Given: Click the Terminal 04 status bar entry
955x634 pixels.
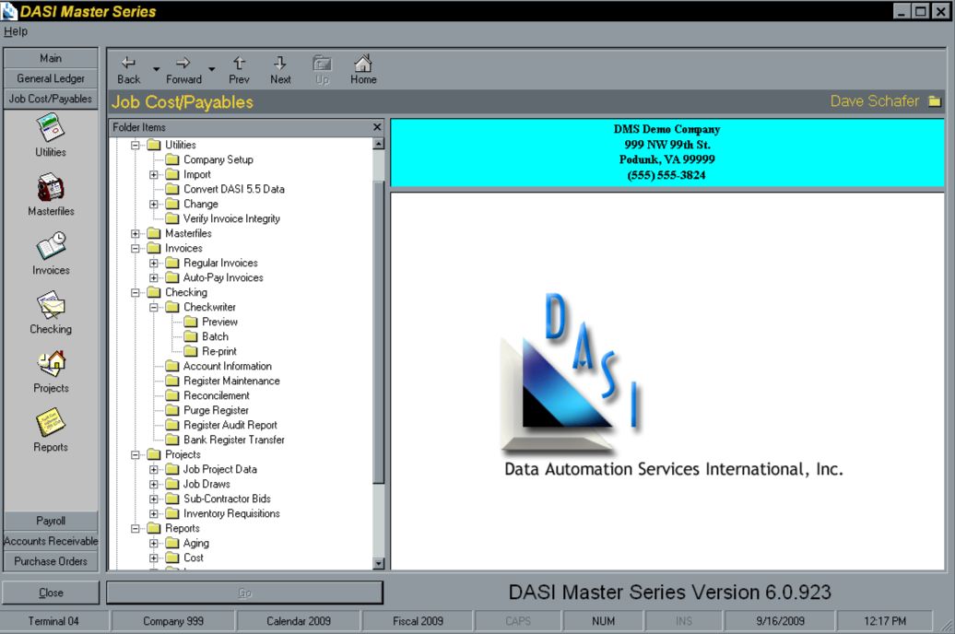Looking at the screenshot, I should [x=53, y=621].
